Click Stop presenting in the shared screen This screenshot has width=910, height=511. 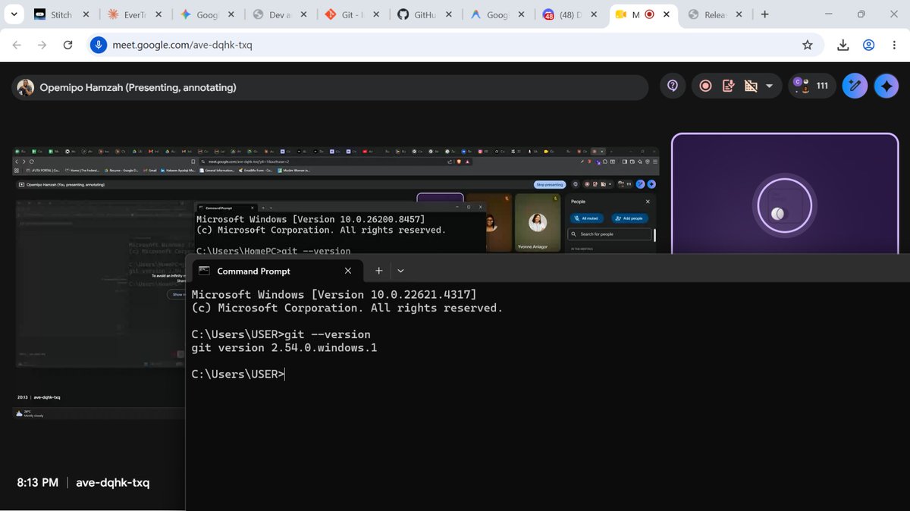(x=550, y=184)
